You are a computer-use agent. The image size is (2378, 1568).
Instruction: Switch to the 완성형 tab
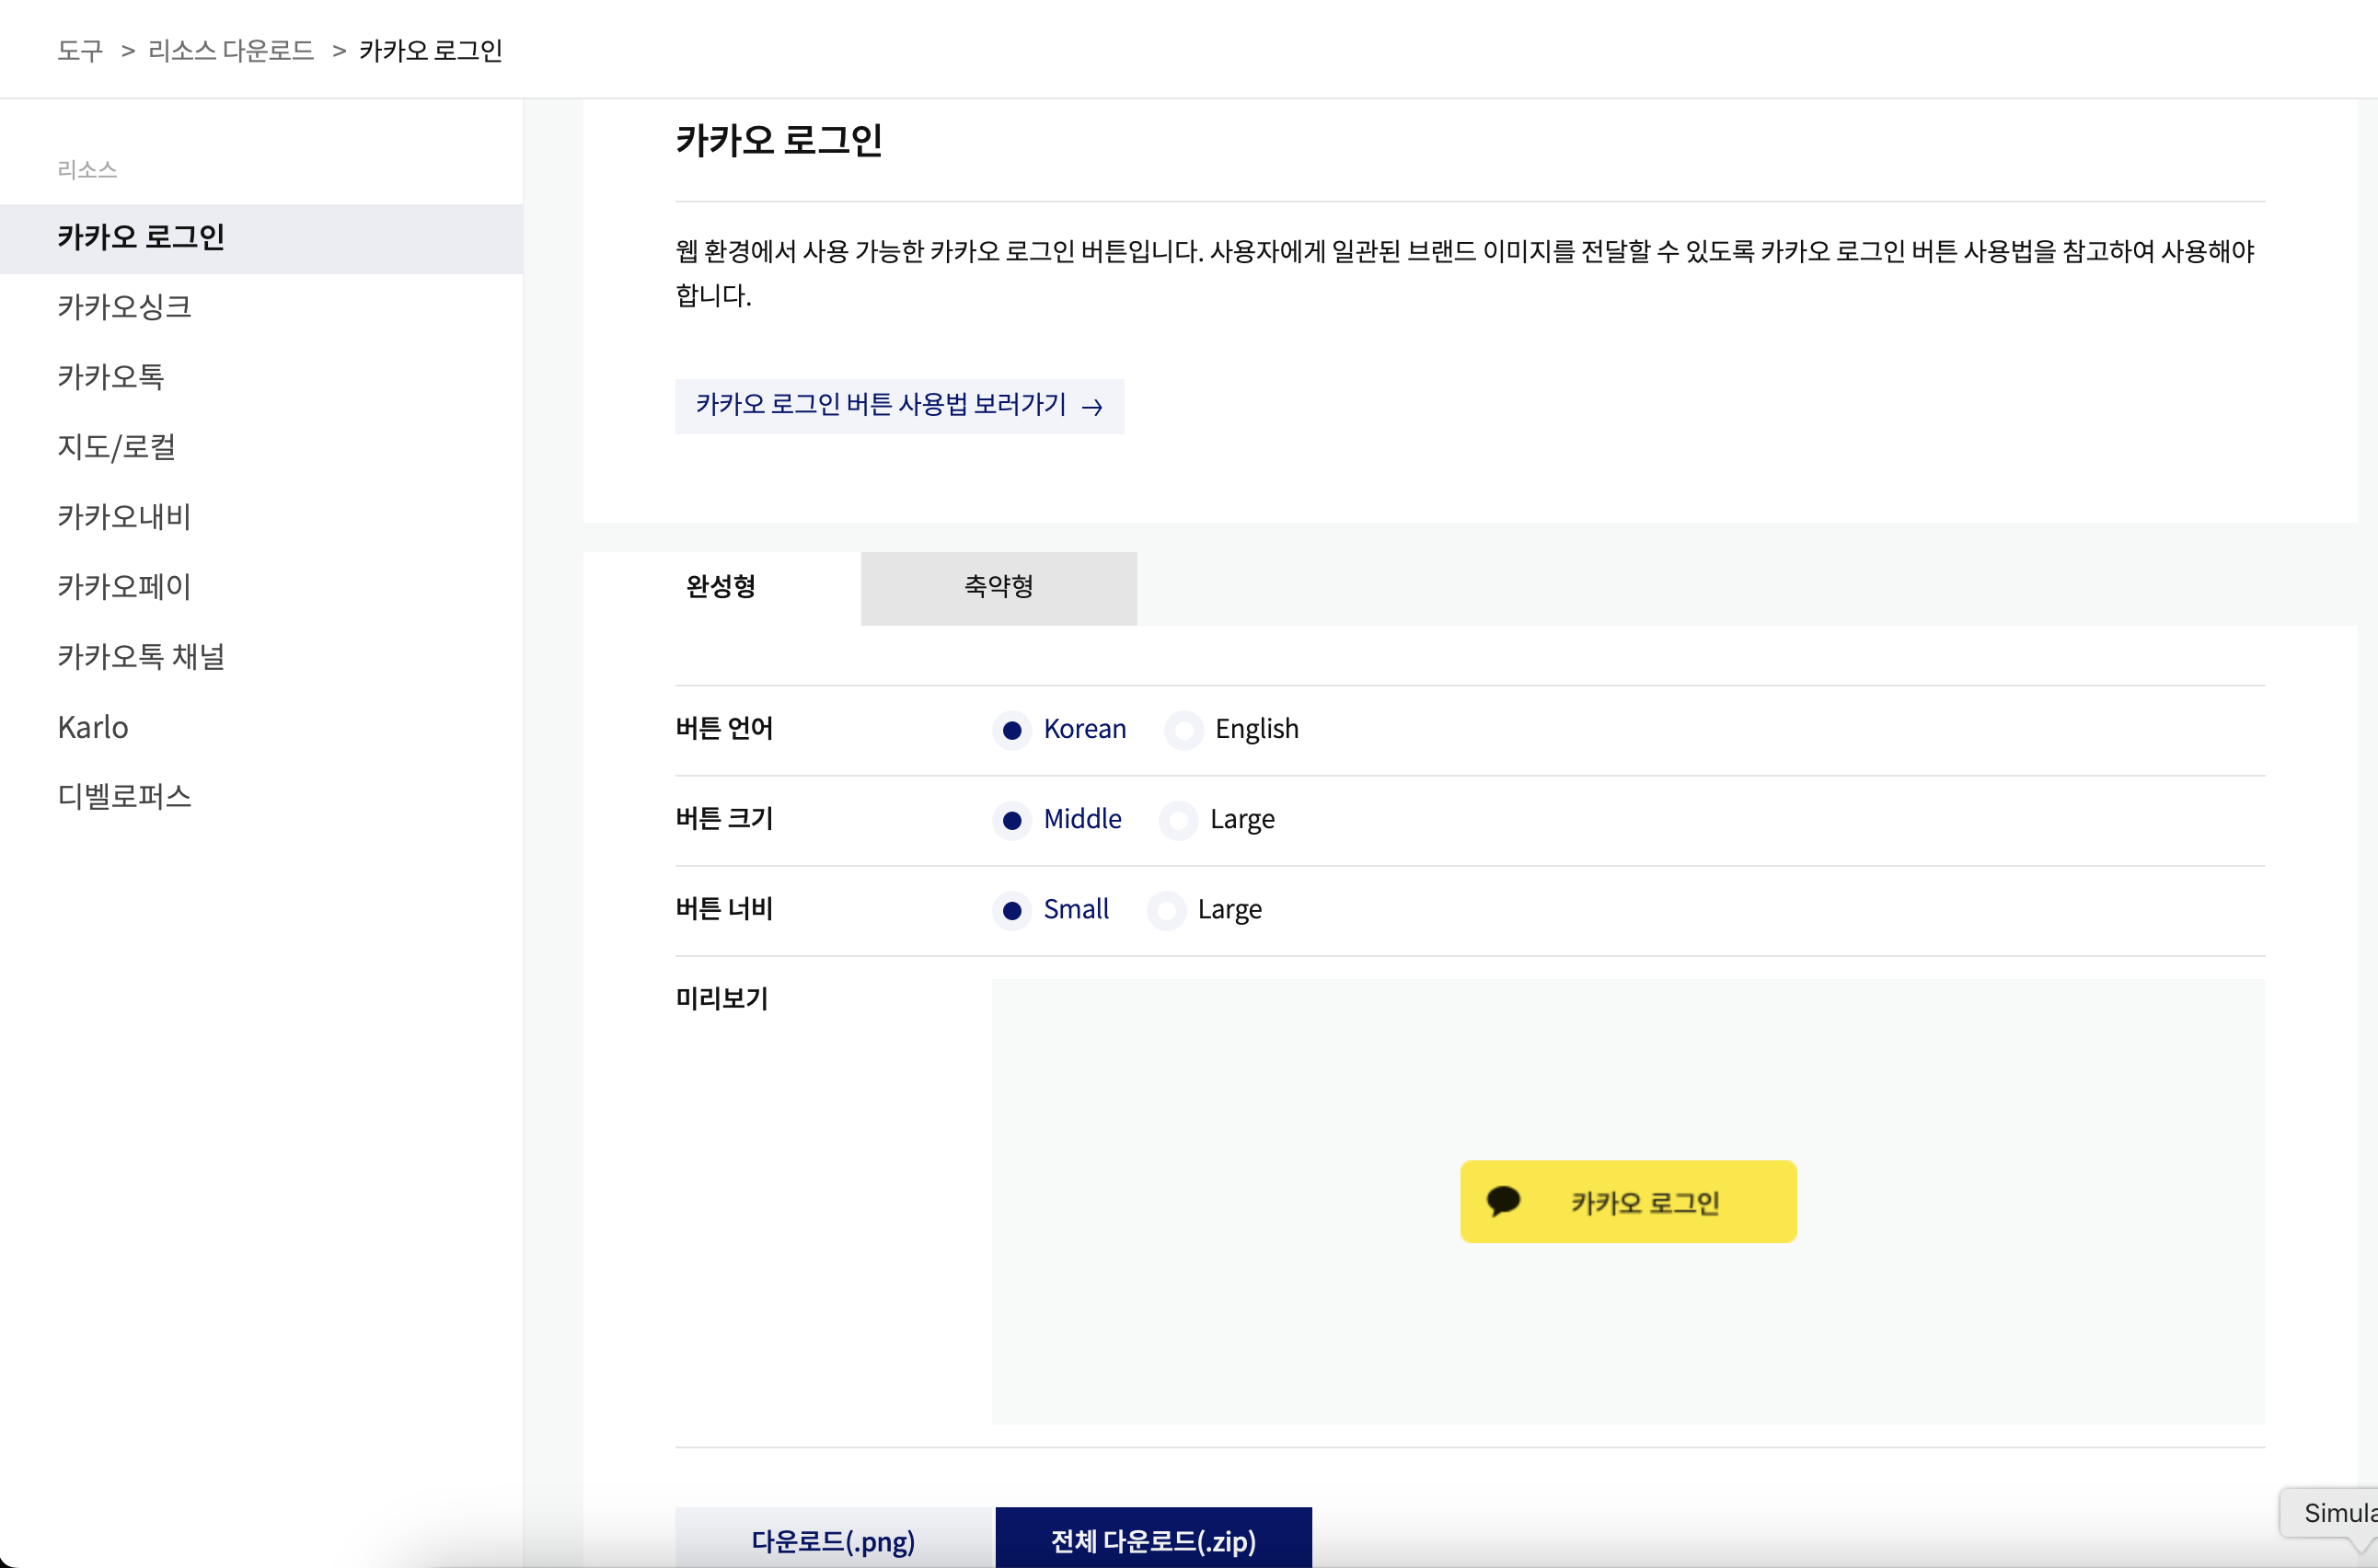[x=721, y=587]
